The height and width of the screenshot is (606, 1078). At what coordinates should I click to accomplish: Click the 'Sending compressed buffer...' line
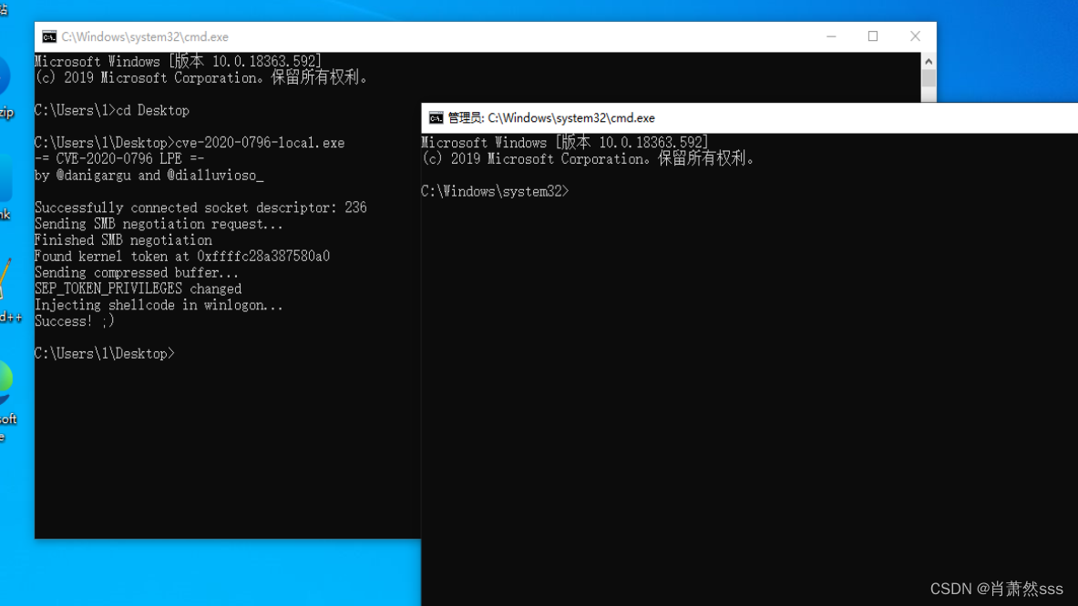click(137, 272)
